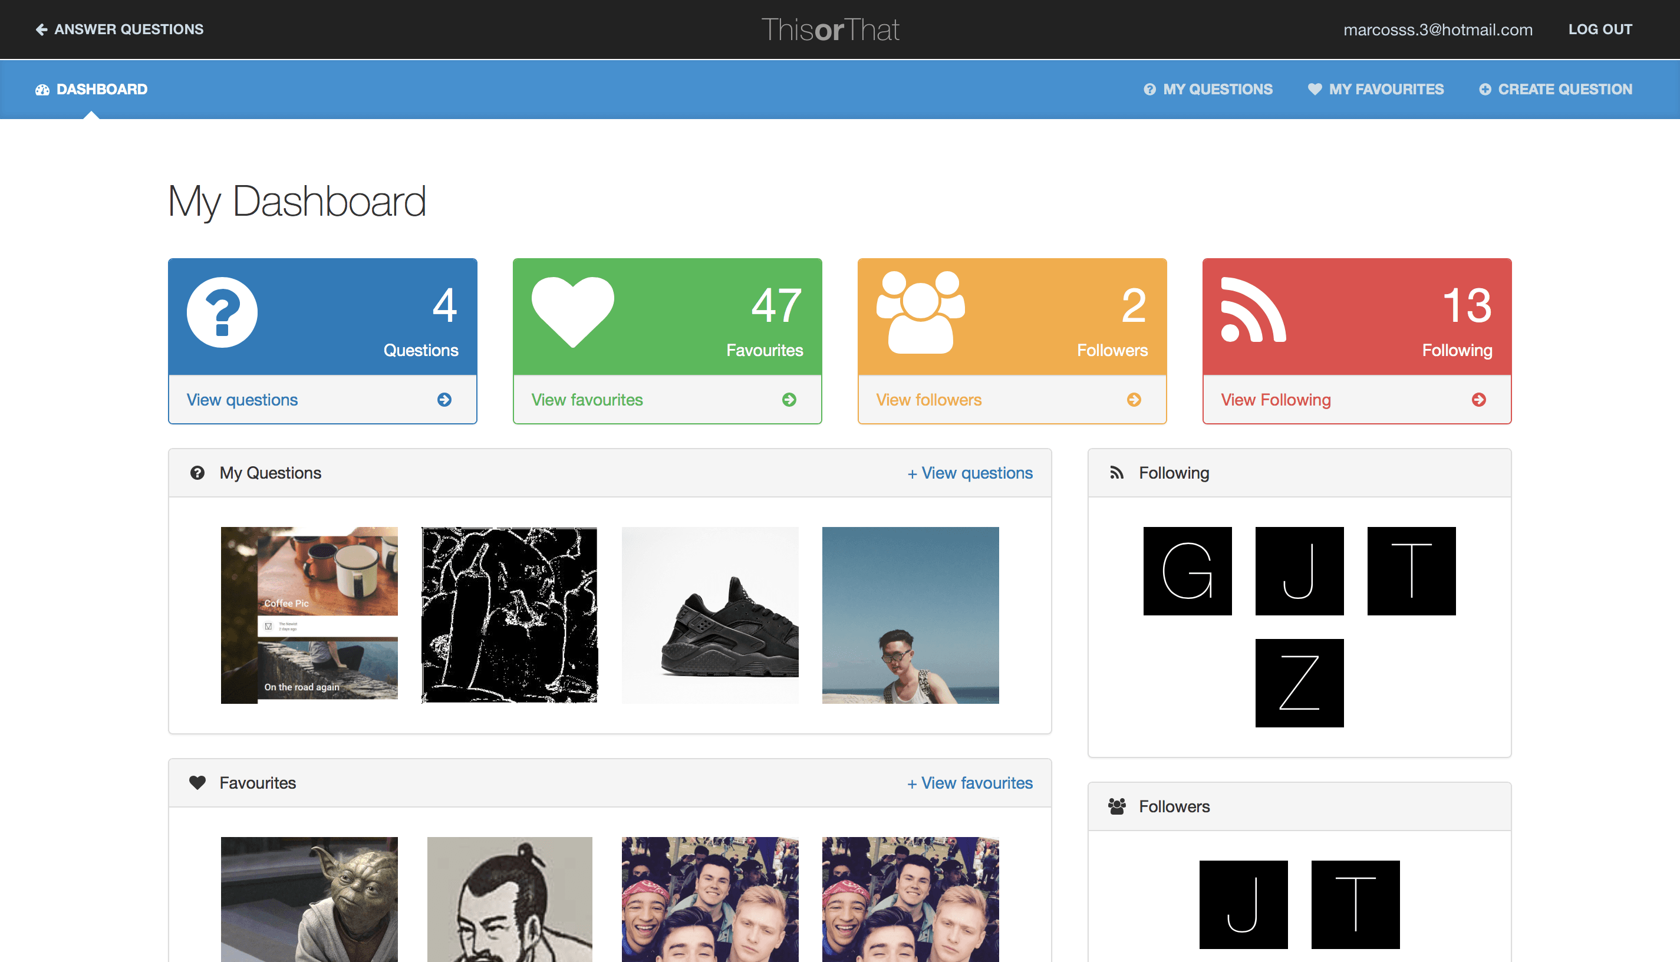Click the View Following link on red card
The width and height of the screenshot is (1680, 962).
pyautogui.click(x=1276, y=400)
